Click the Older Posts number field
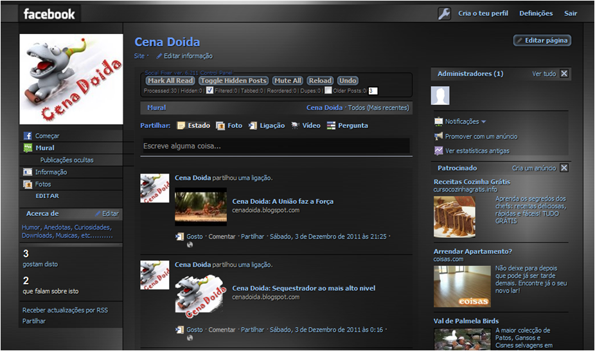The height and width of the screenshot is (351, 595). point(373,91)
